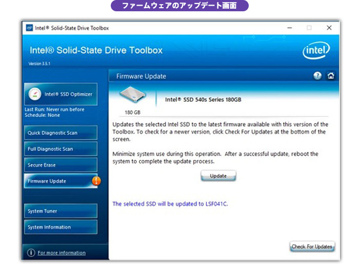
Task: Close the Intel SSD Toolbox window
Action: [329, 28]
